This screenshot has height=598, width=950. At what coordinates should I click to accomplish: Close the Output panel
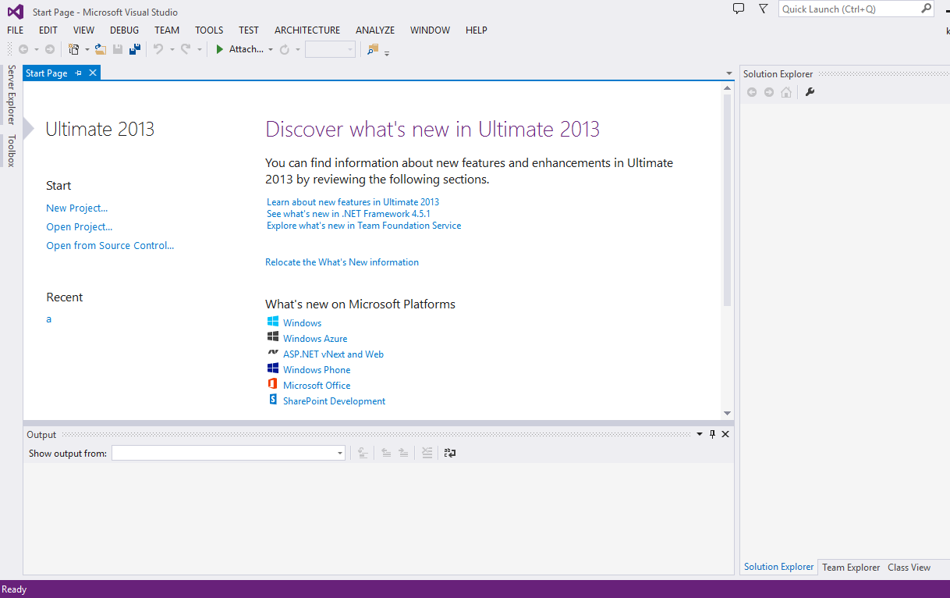pyautogui.click(x=725, y=434)
